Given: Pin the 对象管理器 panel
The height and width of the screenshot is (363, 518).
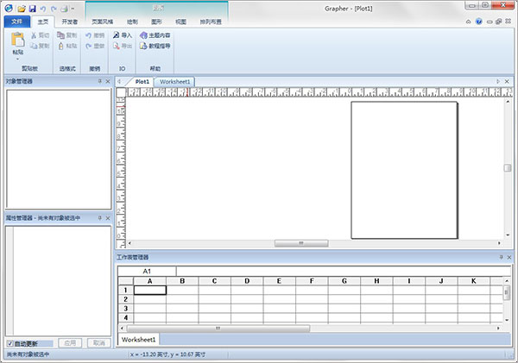Looking at the screenshot, I should click(99, 81).
